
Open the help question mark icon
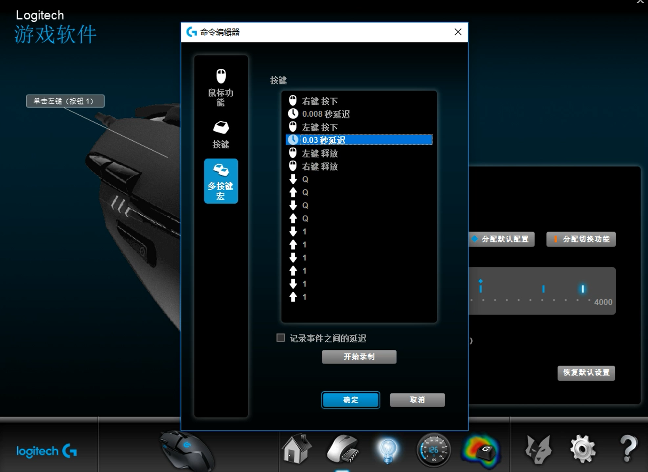tap(628, 449)
